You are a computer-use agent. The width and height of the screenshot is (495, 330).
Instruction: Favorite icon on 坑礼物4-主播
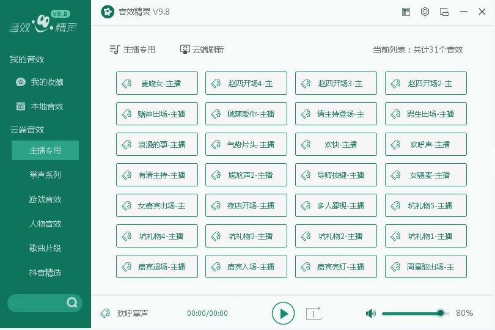coord(127,237)
